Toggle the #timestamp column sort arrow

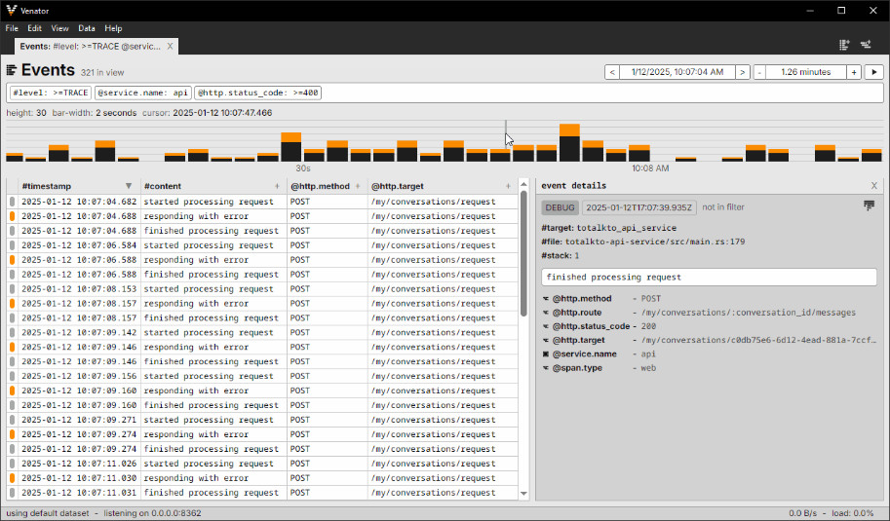[128, 186]
